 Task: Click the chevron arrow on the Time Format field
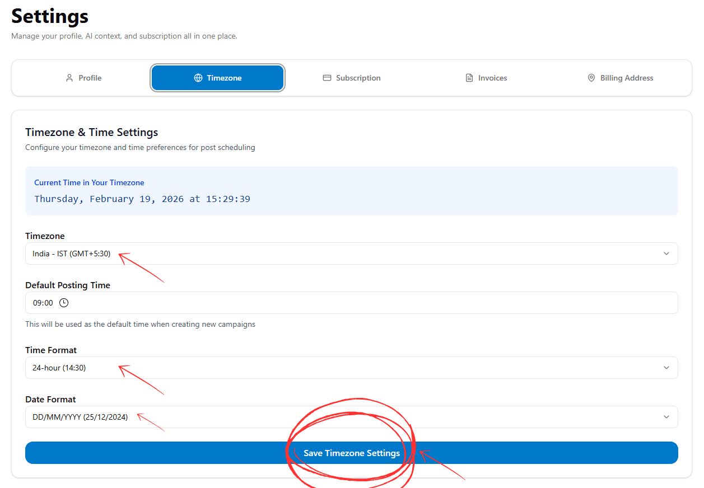click(666, 368)
